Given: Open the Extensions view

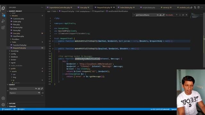Looking at the screenshot, I should pyautogui.click(x=3, y=27).
